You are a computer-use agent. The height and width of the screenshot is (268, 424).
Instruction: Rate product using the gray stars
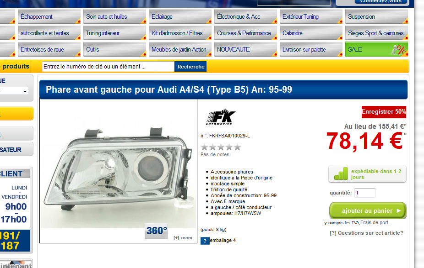[x=221, y=147]
